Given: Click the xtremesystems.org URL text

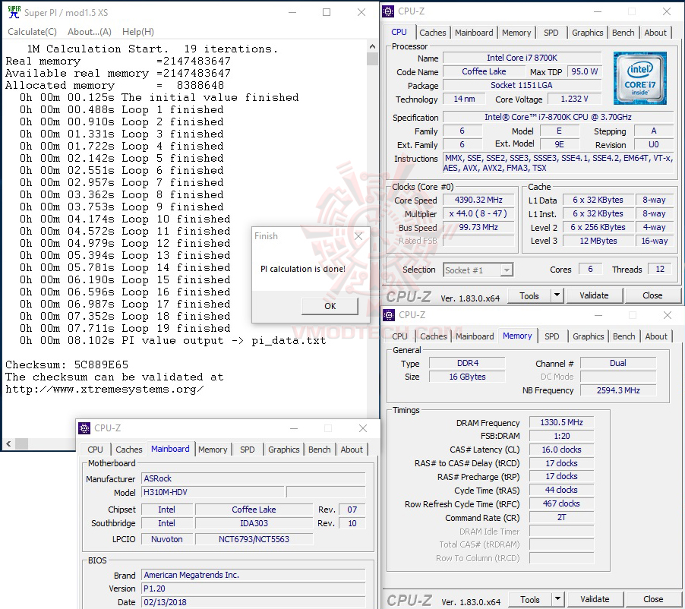Looking at the screenshot, I should [104, 390].
